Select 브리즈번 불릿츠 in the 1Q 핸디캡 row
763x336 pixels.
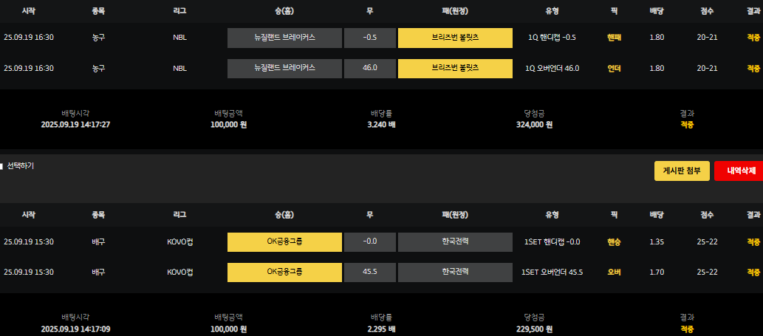coord(455,38)
